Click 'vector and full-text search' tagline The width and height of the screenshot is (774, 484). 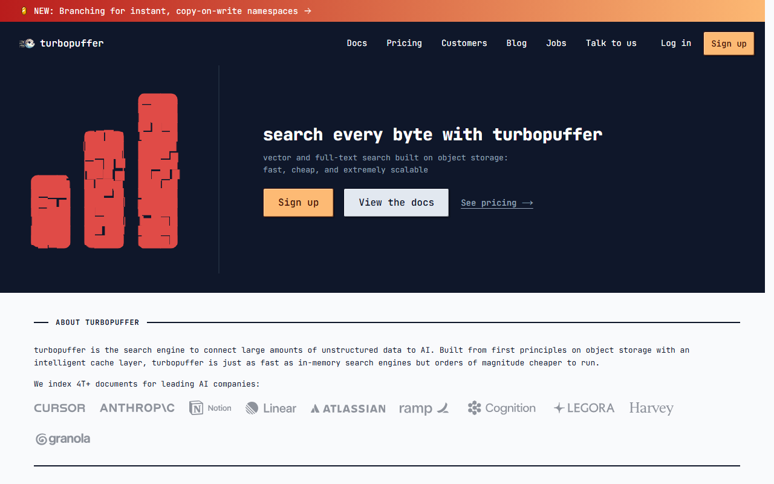386,158
